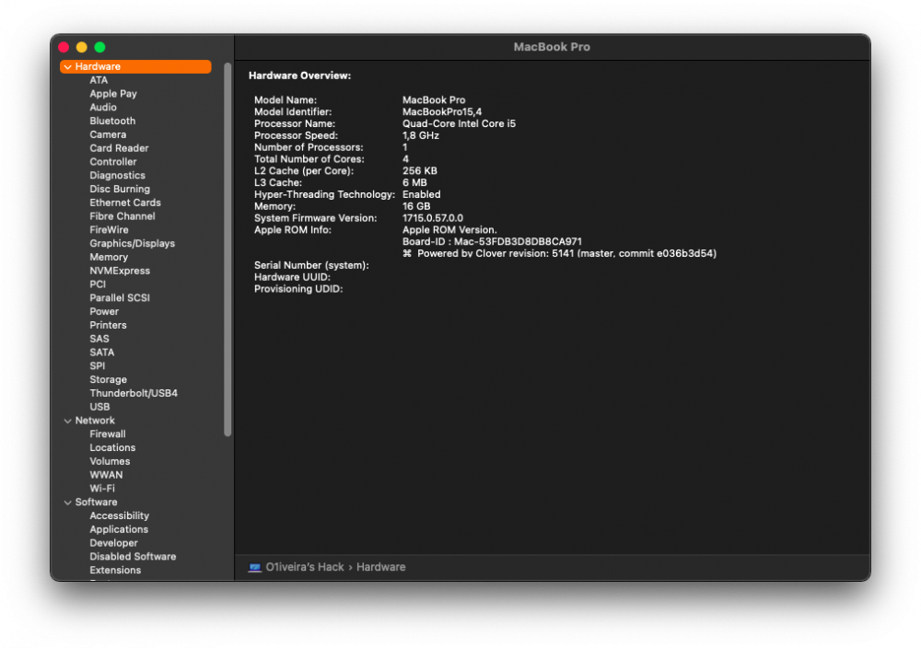Select the SPI entry
Screen dimensions: 921x648
tap(97, 365)
